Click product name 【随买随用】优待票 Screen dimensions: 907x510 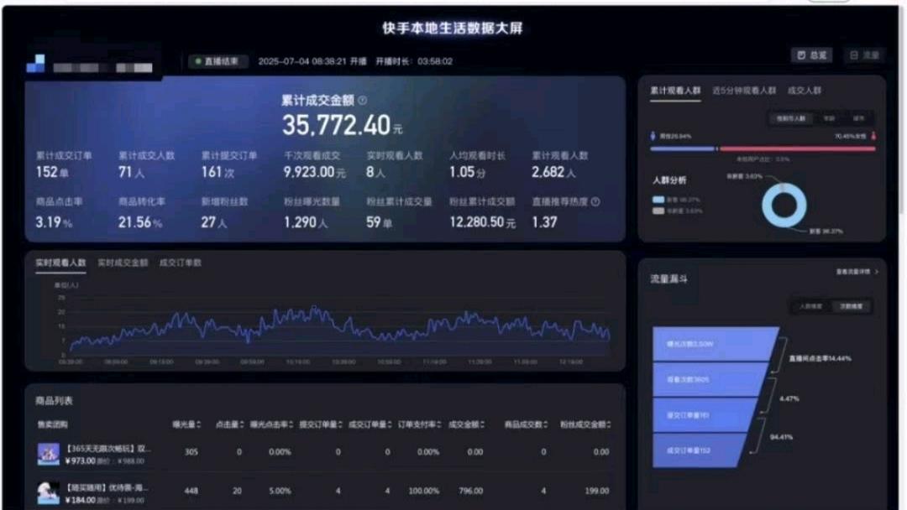click(107, 487)
